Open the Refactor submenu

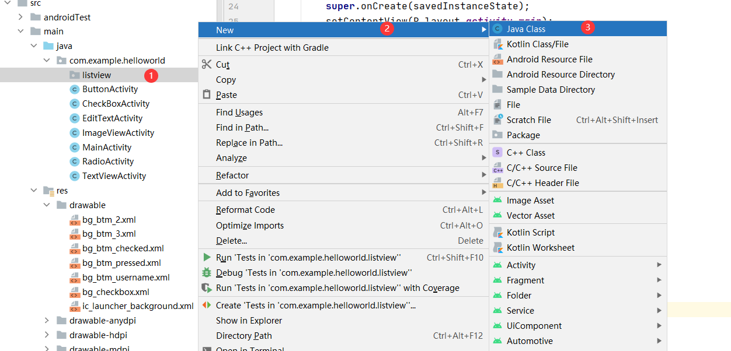(x=232, y=175)
